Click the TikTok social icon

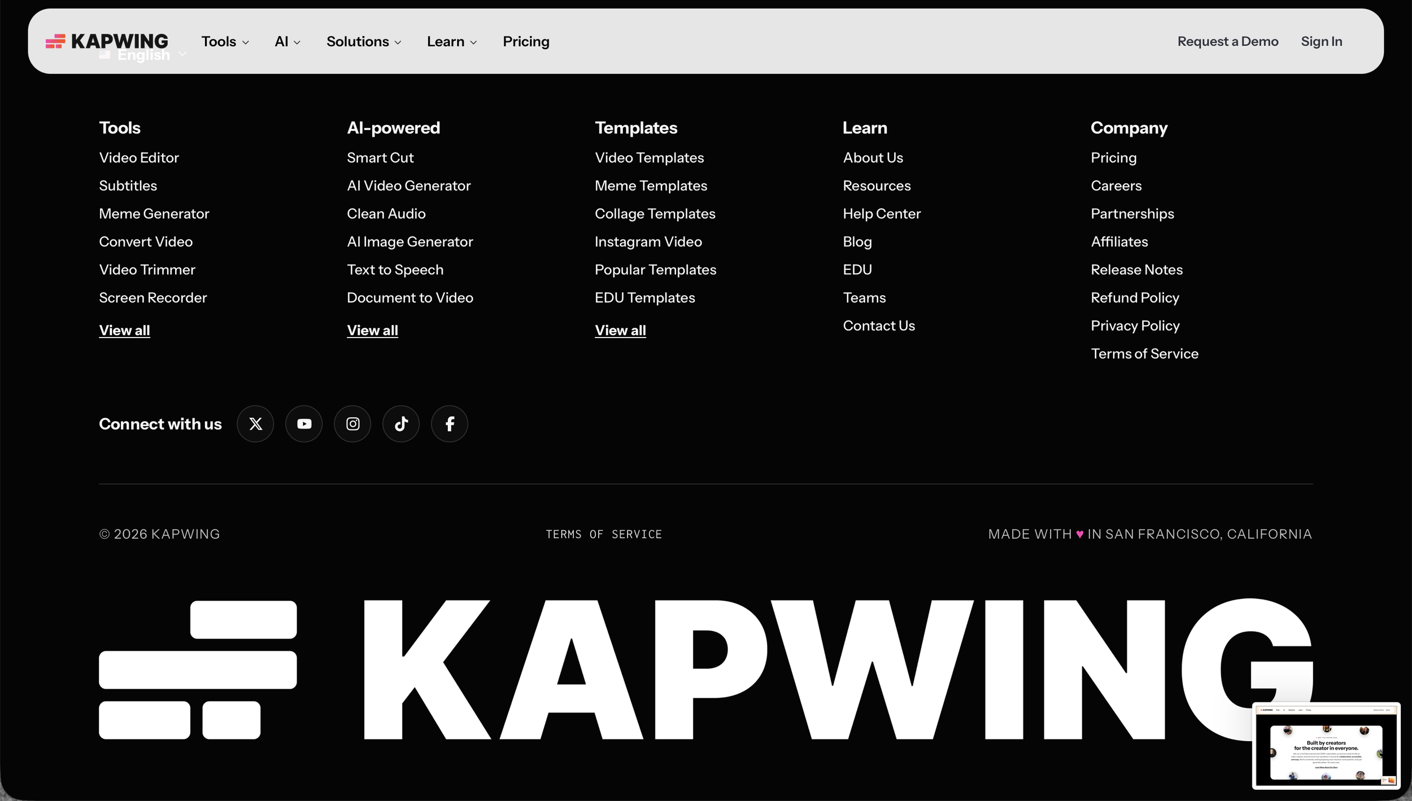(401, 424)
